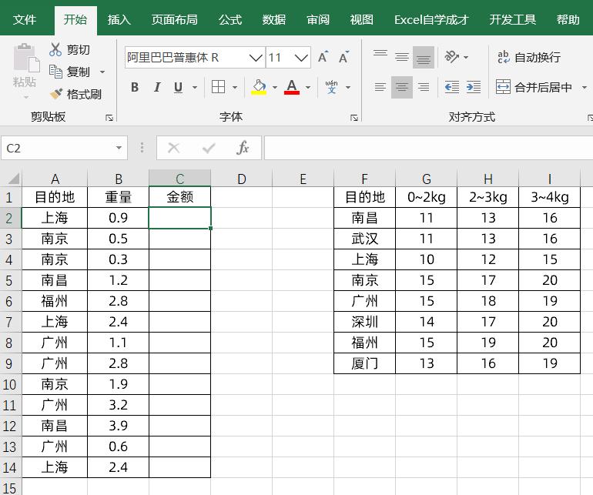The image size is (593, 495).
Task: Open the font size dropdown
Action: (x=301, y=58)
